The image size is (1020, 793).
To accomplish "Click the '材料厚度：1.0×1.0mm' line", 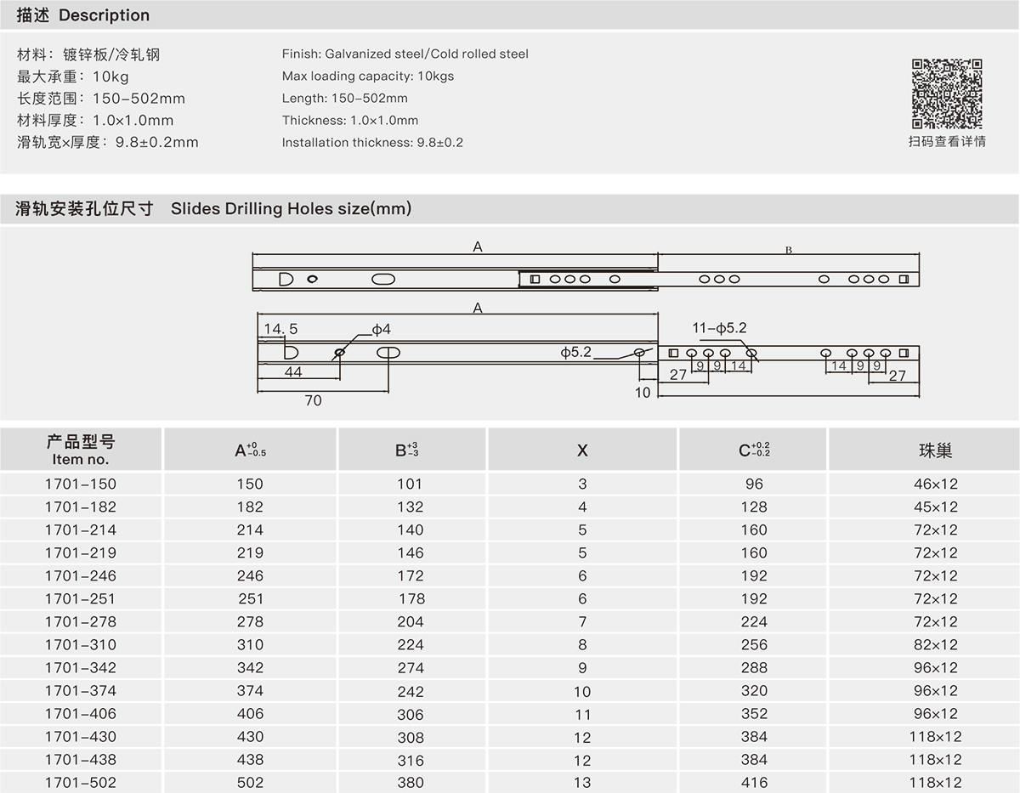I will pyautogui.click(x=95, y=121).
